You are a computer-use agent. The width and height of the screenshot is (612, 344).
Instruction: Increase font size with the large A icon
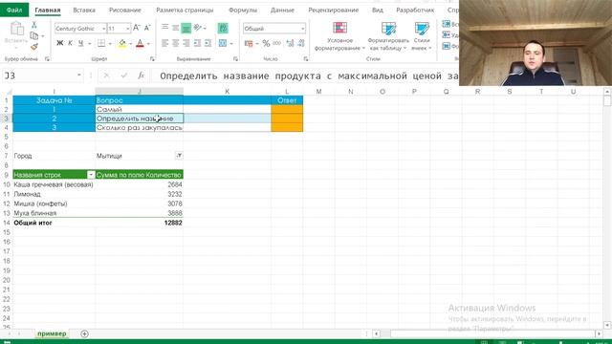tap(136, 28)
